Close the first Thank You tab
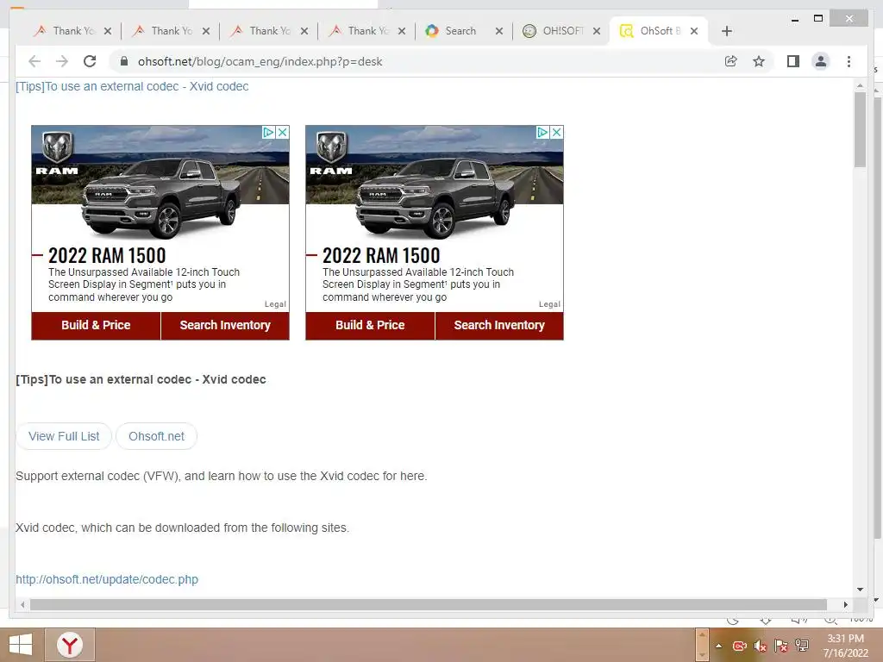Viewport: 883px width, 662px height. [108, 31]
